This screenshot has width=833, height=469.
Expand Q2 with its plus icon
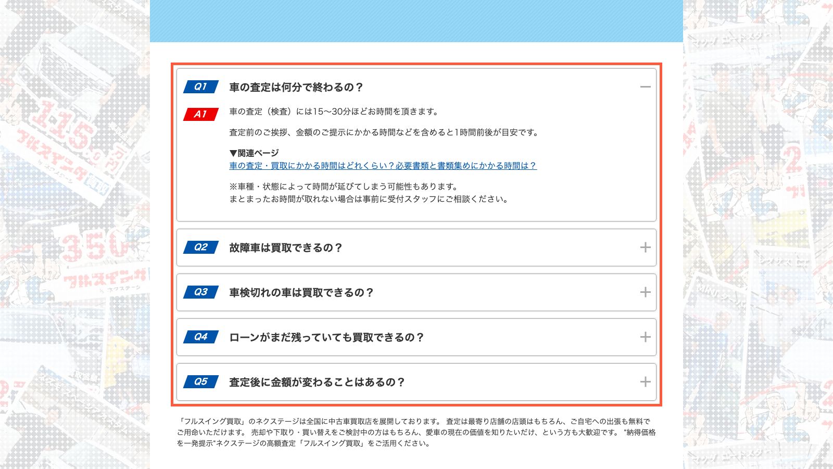pyautogui.click(x=645, y=248)
